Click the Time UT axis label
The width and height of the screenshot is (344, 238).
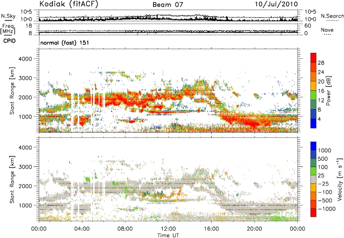click(x=168, y=235)
